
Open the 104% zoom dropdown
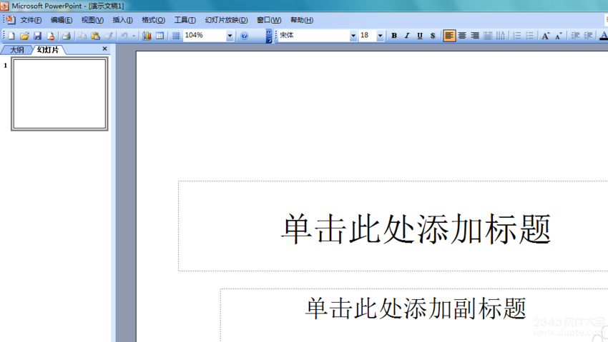(230, 36)
